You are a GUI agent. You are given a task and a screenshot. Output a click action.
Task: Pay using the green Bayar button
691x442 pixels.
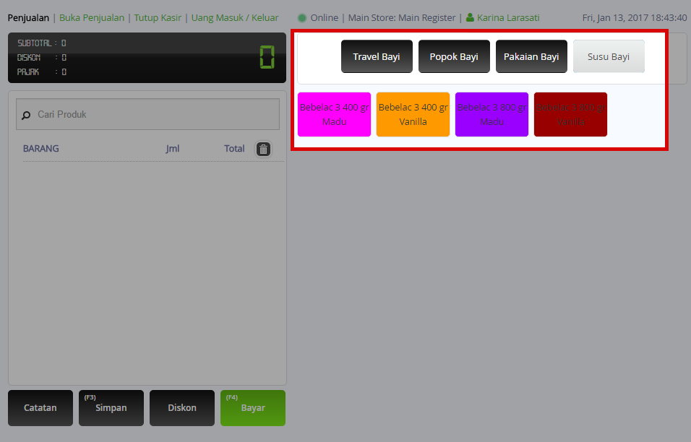tap(253, 407)
